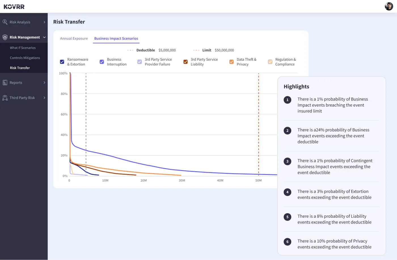
Task: Switch to the Annual Exposure tab
Action: coord(74,38)
